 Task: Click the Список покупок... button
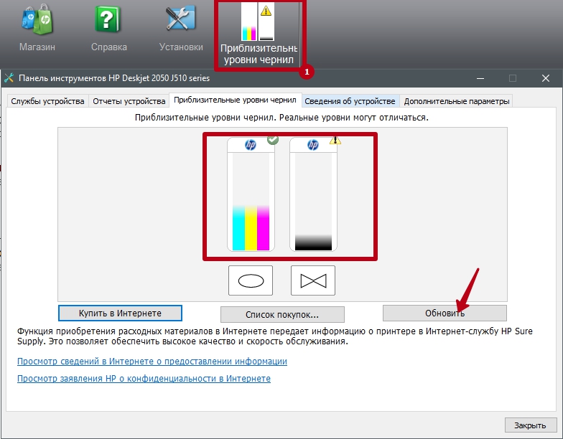click(x=282, y=314)
